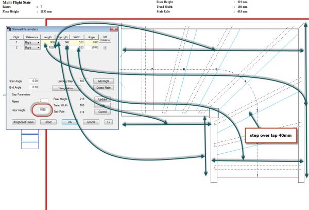Click the Add Flight button
The height and width of the screenshot is (210, 309).
[x=104, y=81]
